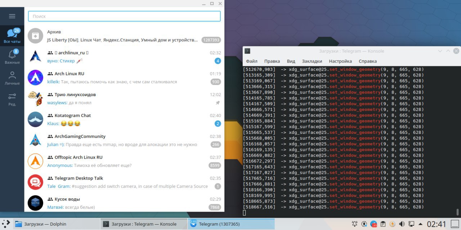Click the archive unread counter 1287393

click(x=211, y=40)
